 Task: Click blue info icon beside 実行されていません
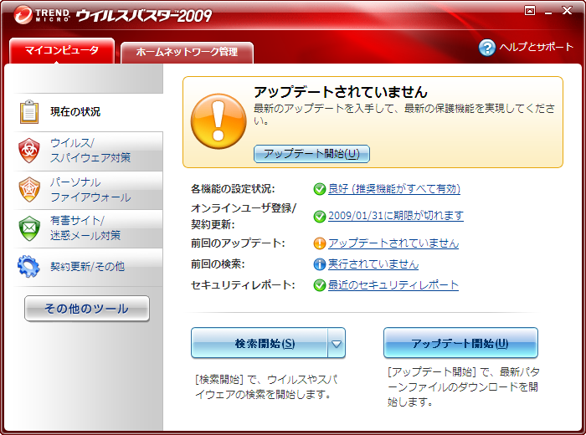tap(320, 264)
